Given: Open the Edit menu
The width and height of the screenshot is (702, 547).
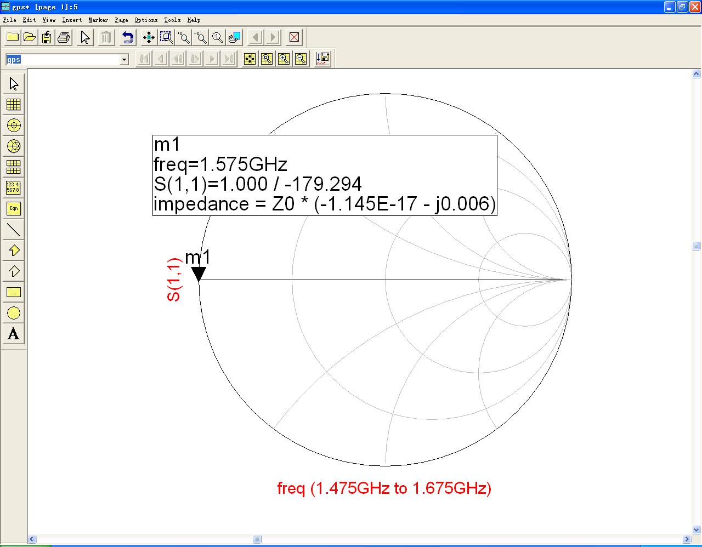Looking at the screenshot, I should point(29,20).
